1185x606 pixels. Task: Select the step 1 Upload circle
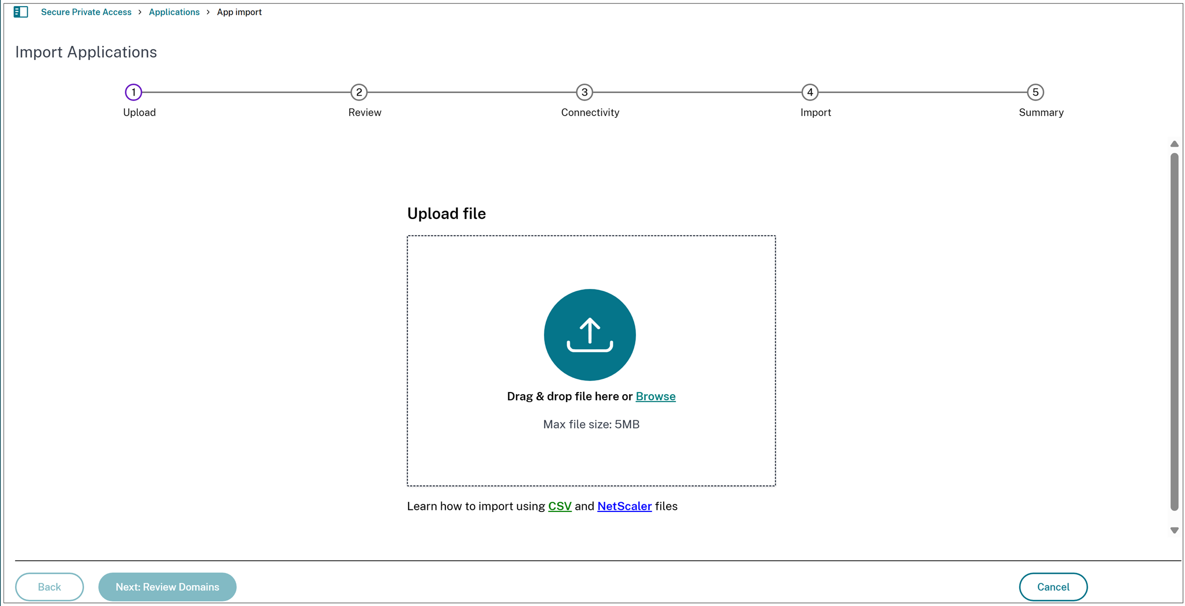tap(133, 92)
